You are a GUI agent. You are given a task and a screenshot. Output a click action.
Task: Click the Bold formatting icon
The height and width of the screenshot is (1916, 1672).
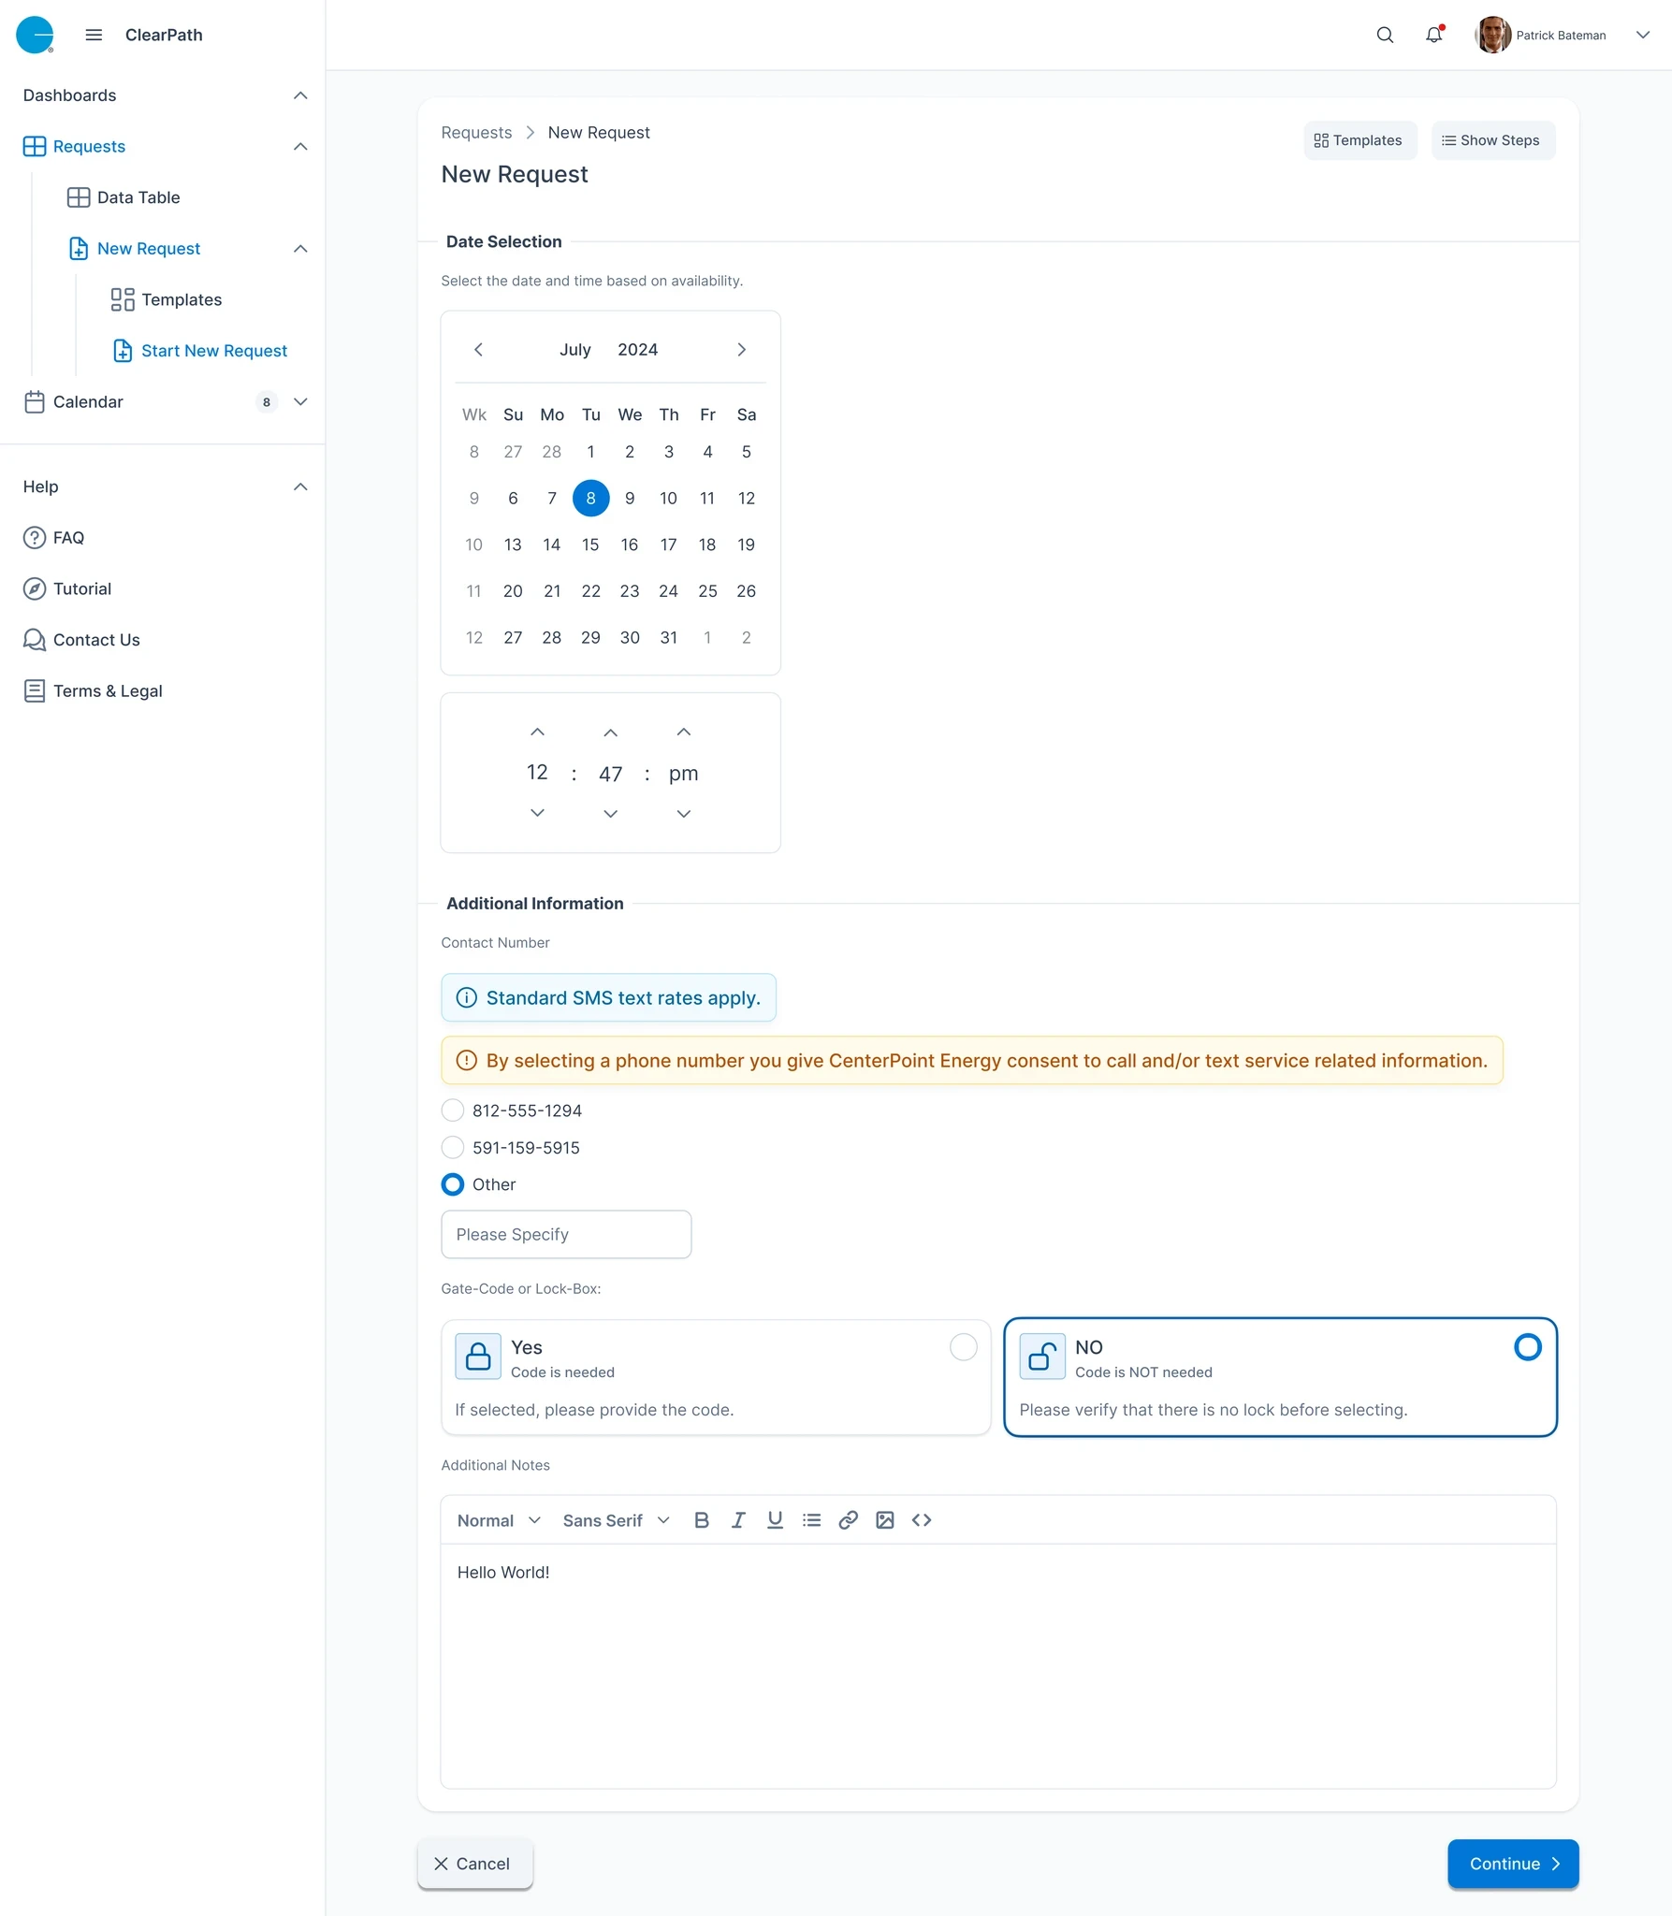coord(702,1520)
